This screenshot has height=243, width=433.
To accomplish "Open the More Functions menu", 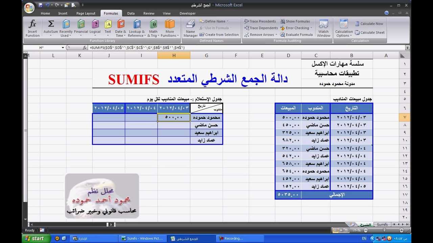I will coord(169,28).
